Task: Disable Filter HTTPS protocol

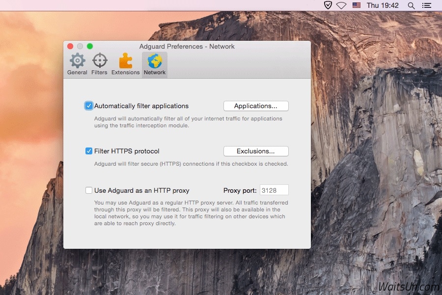Action: pos(88,151)
